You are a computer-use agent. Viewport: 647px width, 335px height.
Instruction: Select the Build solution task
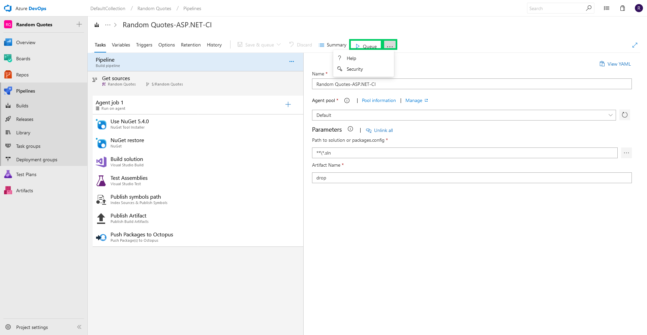click(198, 162)
